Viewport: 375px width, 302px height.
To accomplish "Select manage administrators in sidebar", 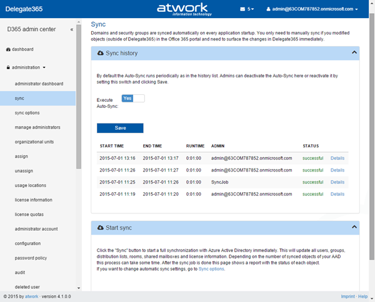I will [x=37, y=127].
